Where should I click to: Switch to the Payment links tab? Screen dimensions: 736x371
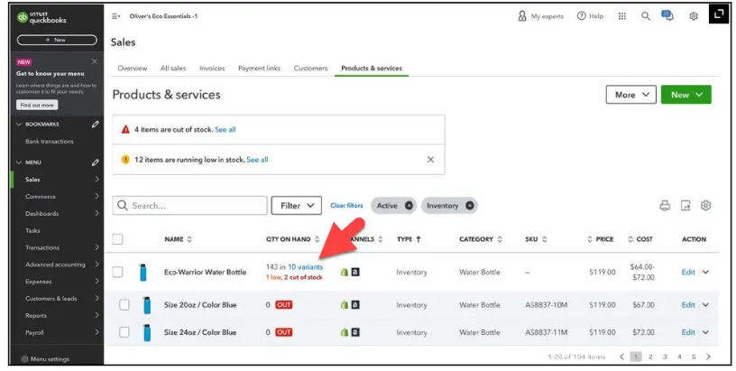click(259, 68)
